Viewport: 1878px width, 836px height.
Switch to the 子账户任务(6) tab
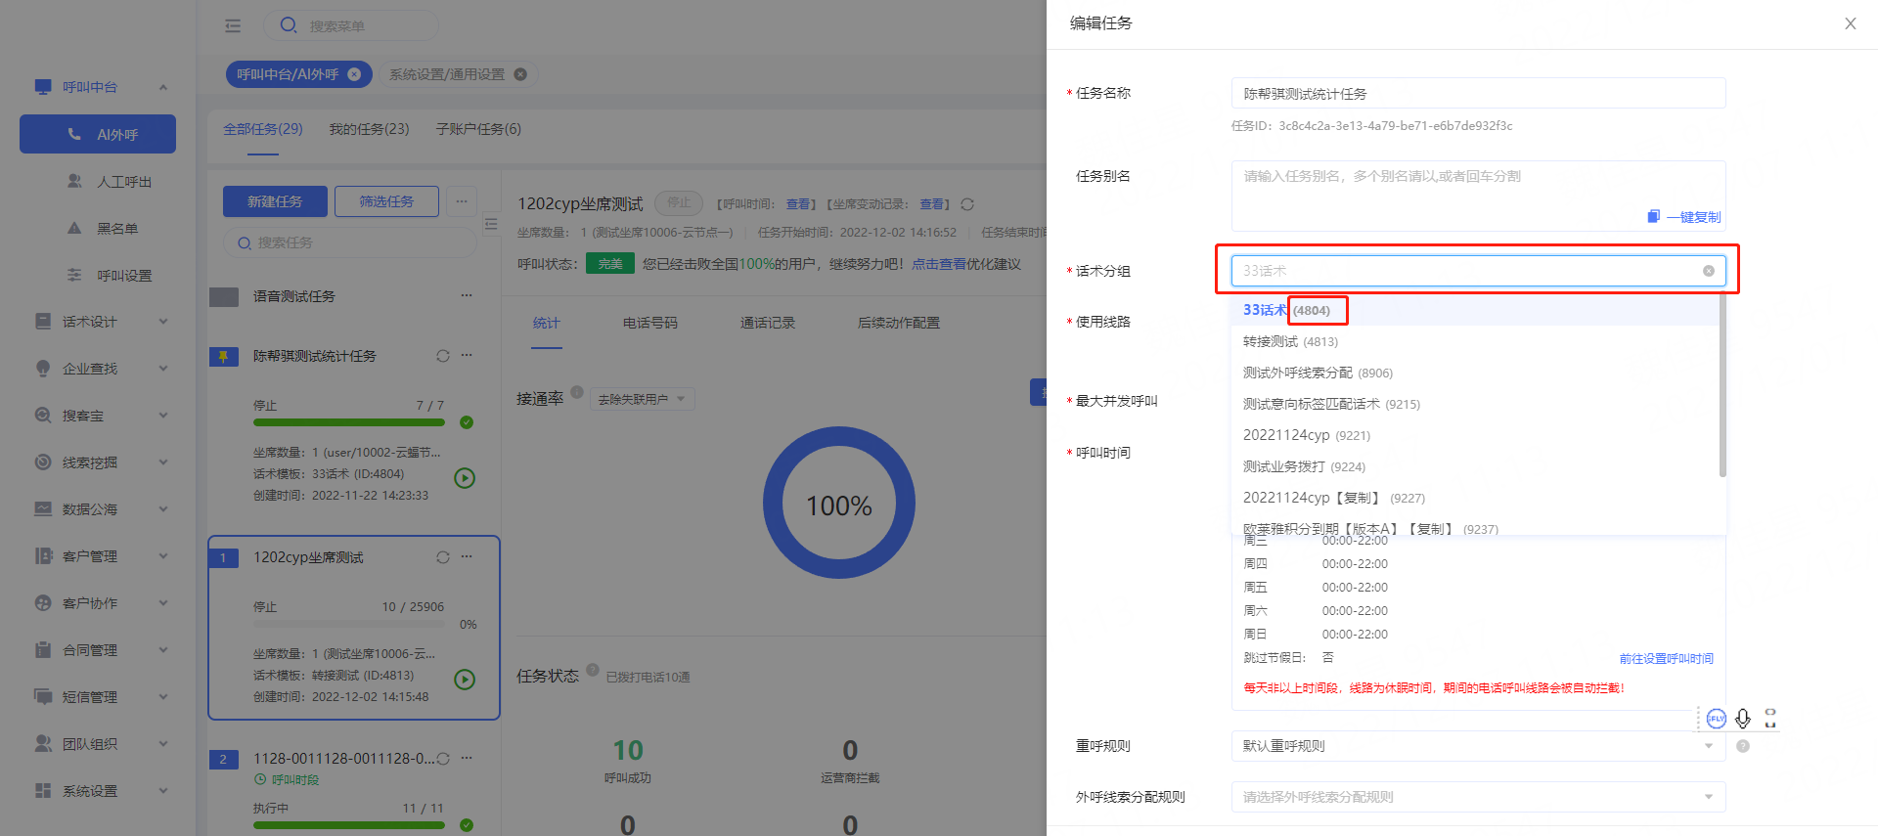point(478,129)
